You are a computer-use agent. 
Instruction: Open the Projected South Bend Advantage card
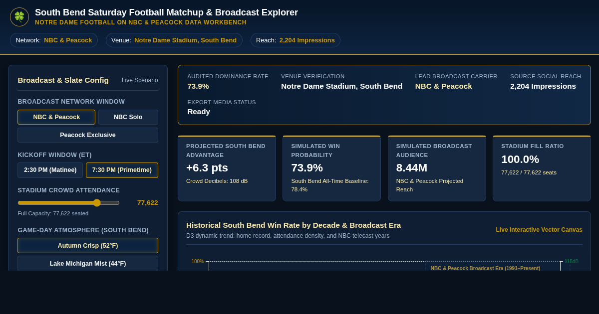(227, 168)
